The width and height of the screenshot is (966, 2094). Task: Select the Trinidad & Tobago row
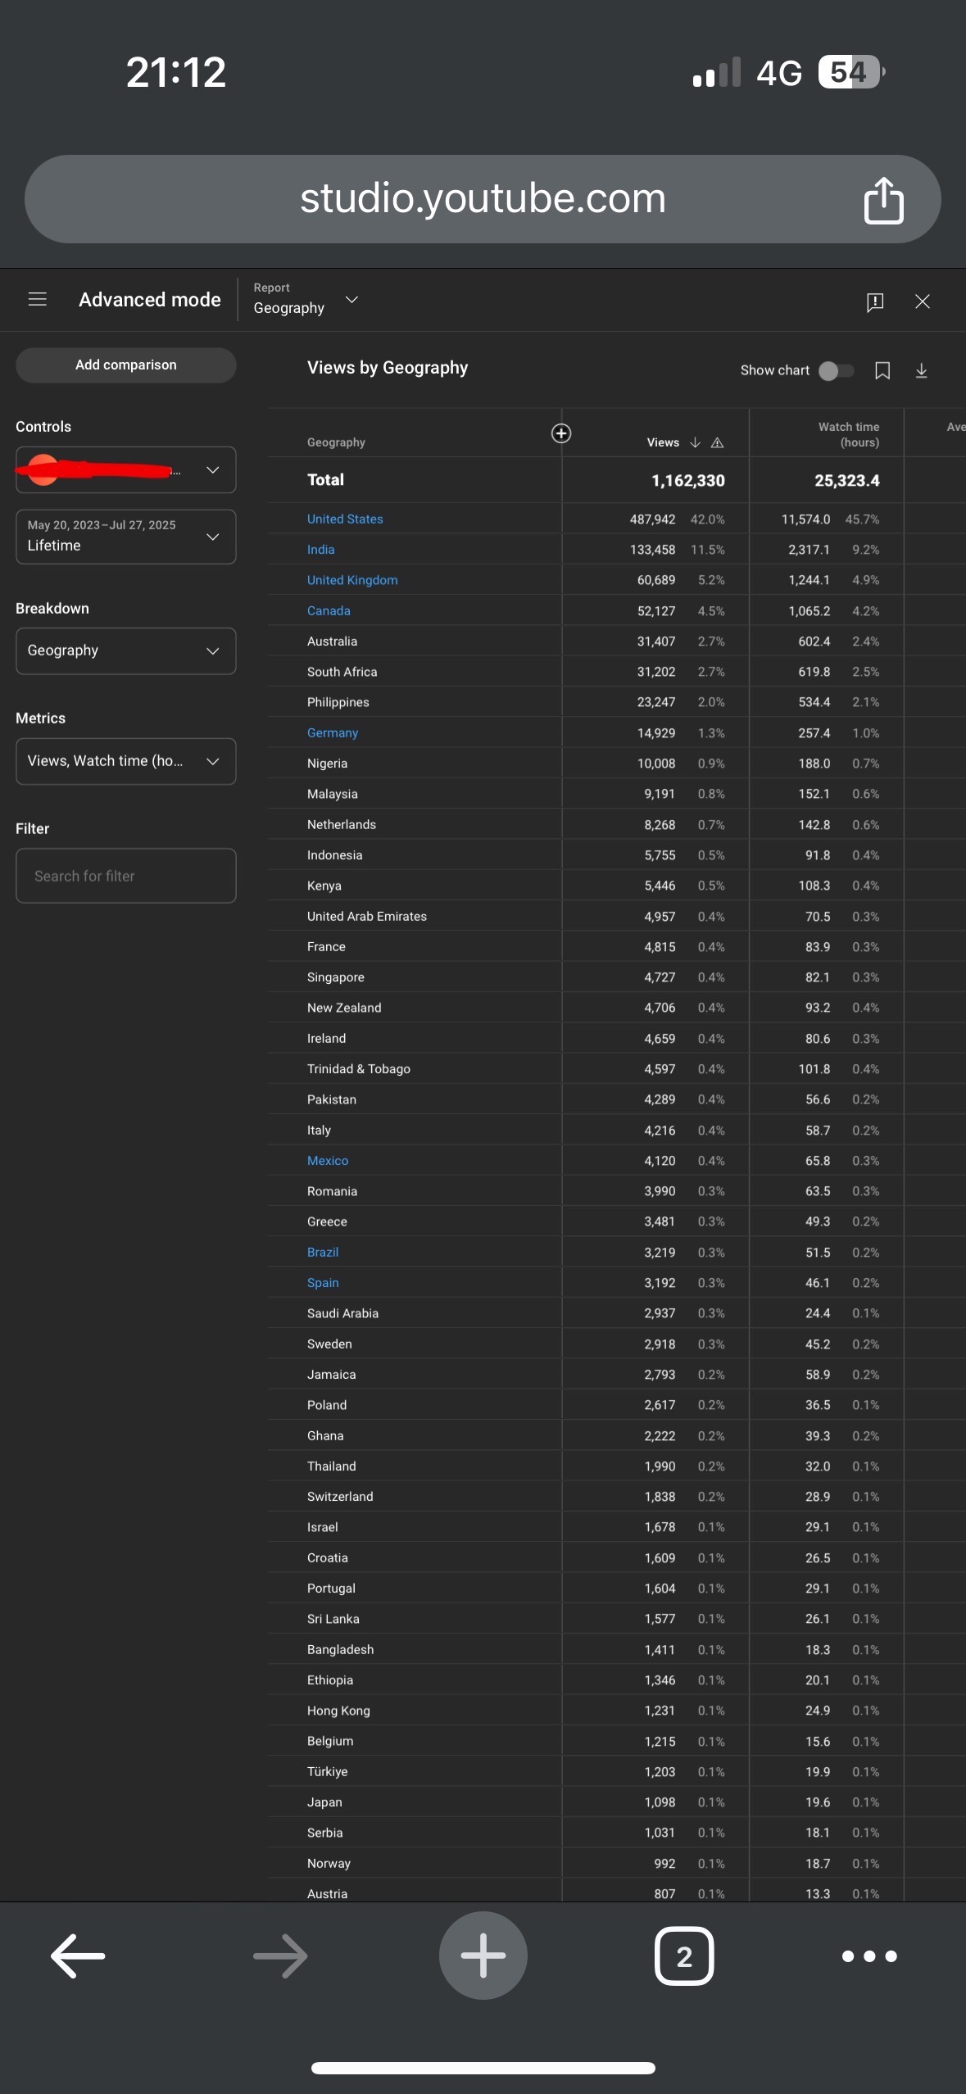coord(616,1069)
